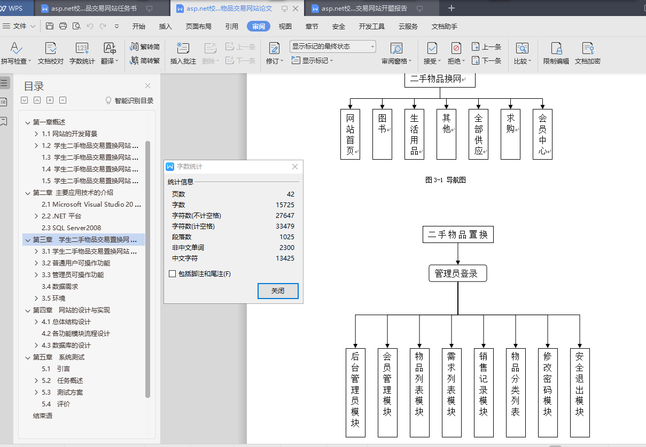Click 结束语 outline entry
The width and height of the screenshot is (646, 447).
coord(43,416)
